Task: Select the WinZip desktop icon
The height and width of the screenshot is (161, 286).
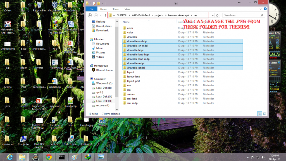Action: (x=102, y=122)
